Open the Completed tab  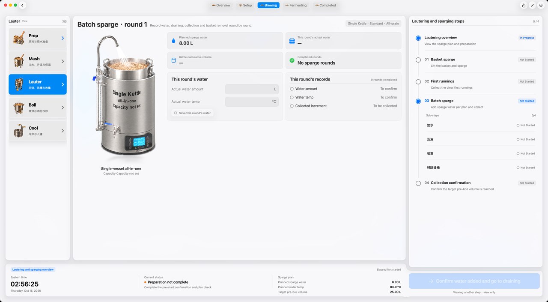coord(325,5)
